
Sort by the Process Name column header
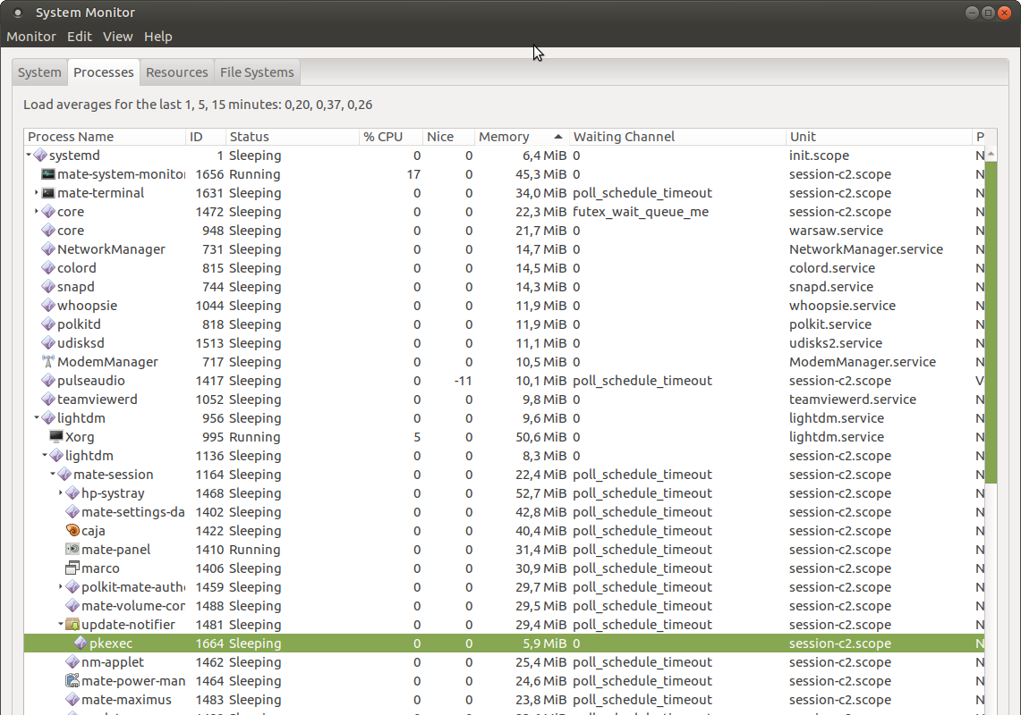point(105,137)
